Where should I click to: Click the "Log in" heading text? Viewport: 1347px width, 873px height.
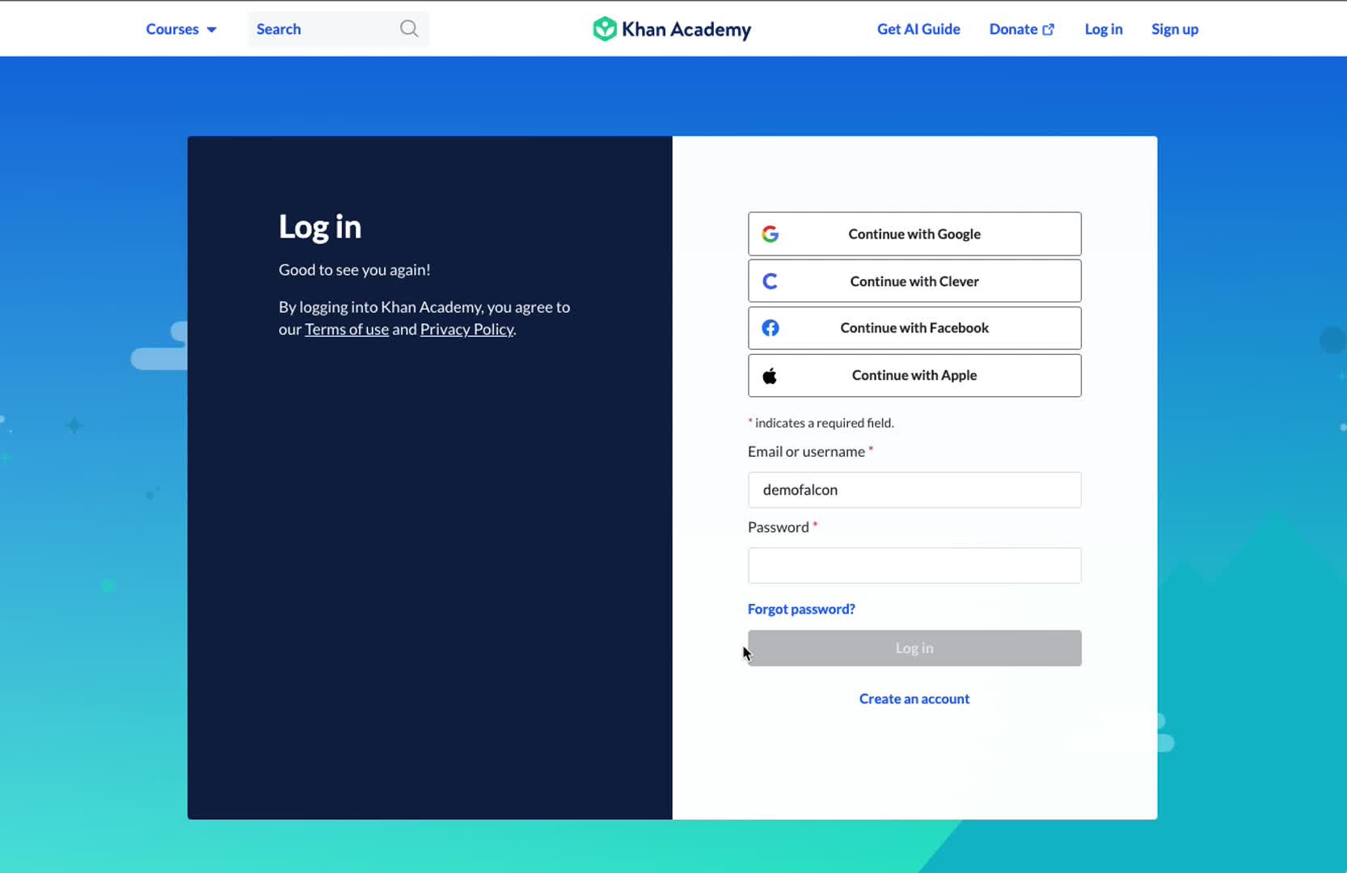pos(320,227)
